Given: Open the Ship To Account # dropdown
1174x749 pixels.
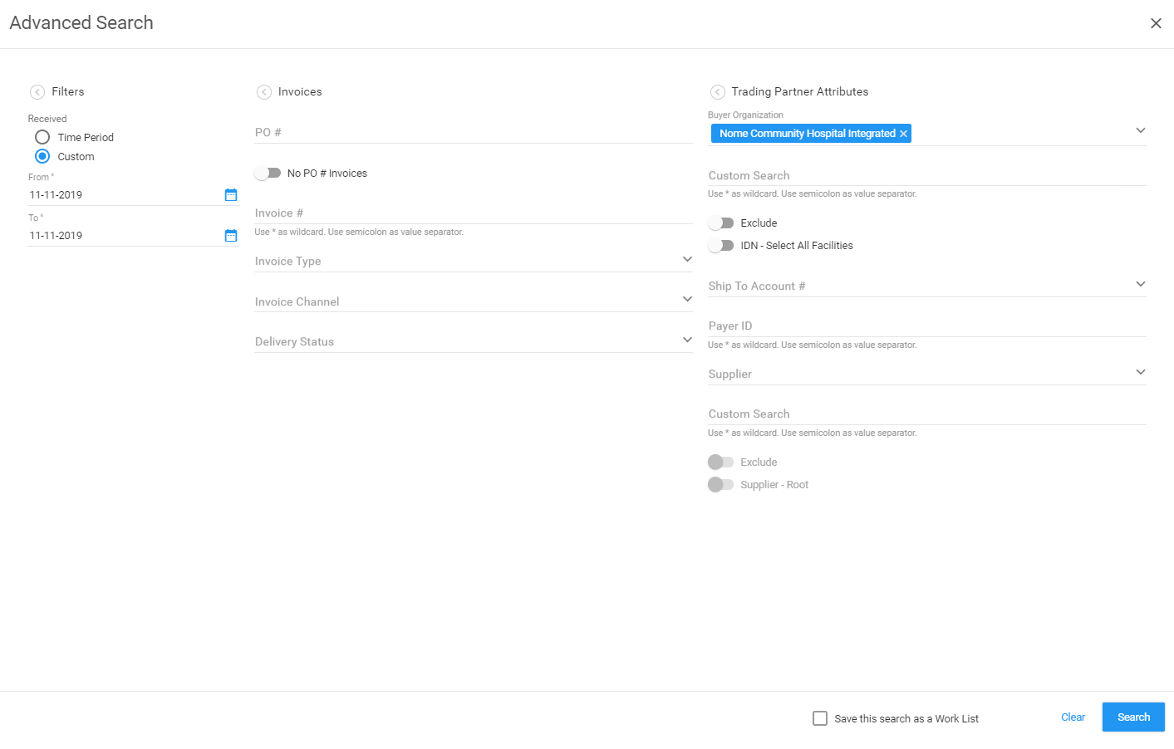Looking at the screenshot, I should click(x=1140, y=284).
